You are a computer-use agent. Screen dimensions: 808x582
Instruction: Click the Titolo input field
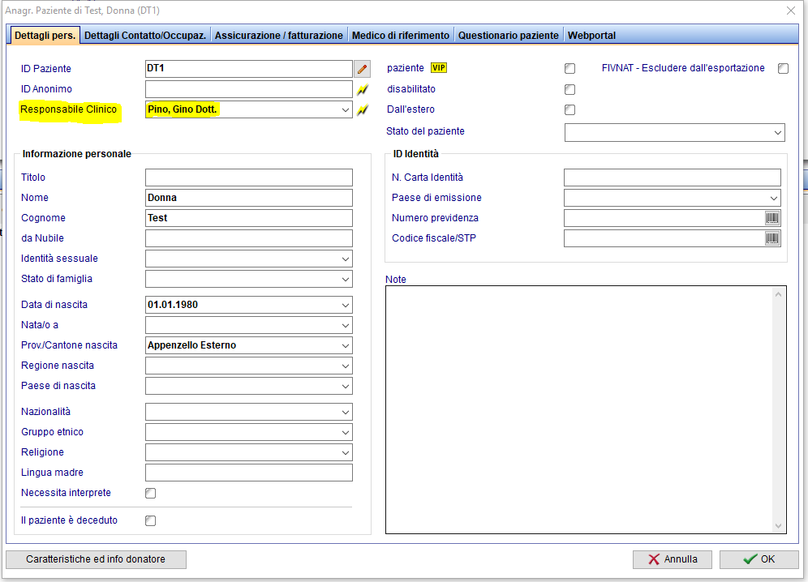click(249, 178)
